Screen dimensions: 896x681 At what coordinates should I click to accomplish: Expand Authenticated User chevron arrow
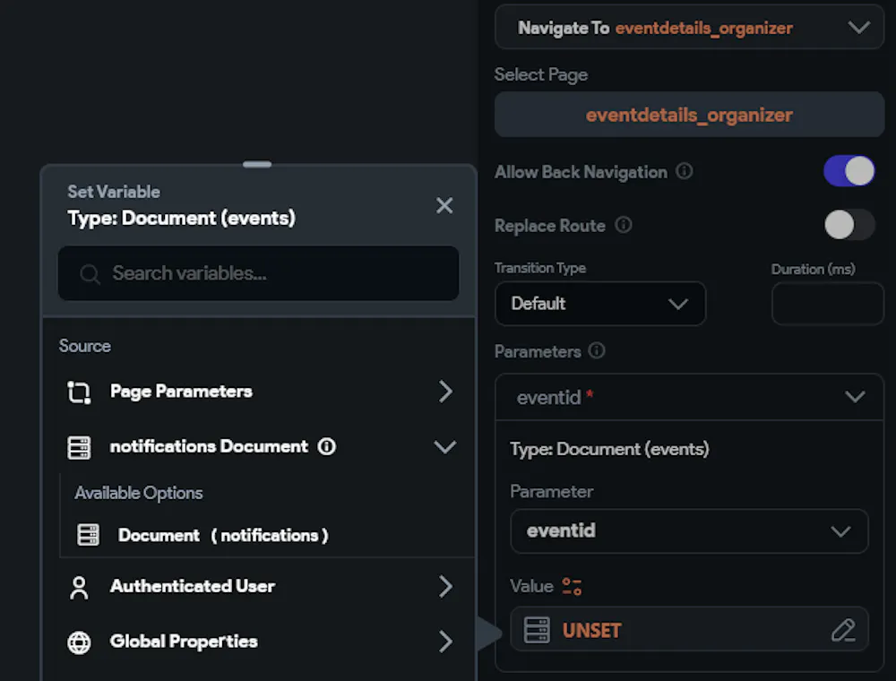tap(445, 587)
